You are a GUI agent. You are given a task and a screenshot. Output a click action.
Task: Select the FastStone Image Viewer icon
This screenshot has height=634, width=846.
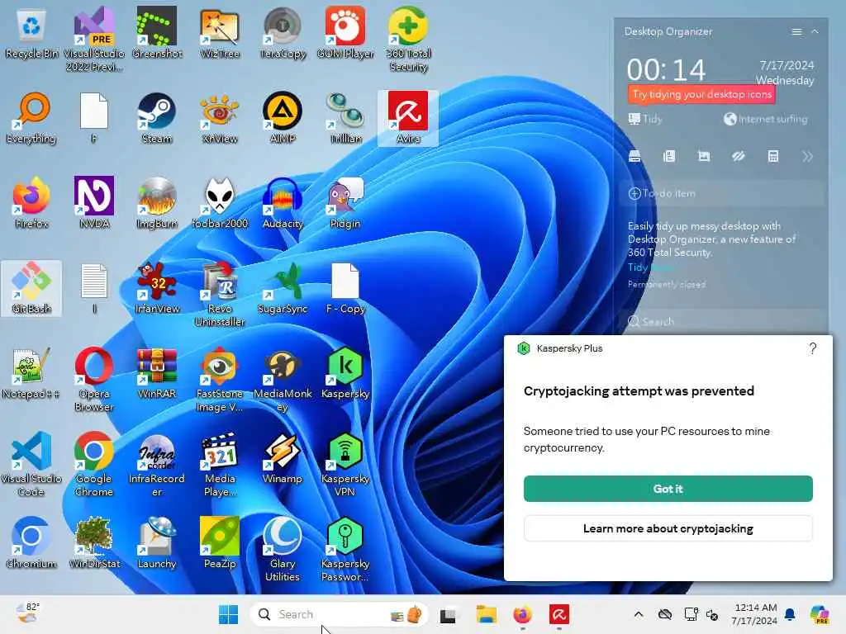pos(220,380)
